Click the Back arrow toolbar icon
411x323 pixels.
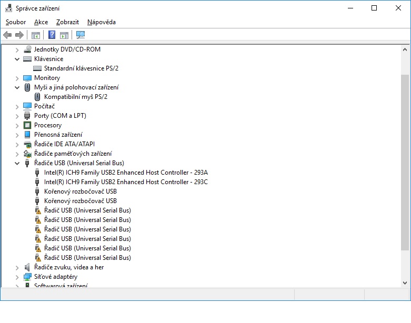click(7, 35)
